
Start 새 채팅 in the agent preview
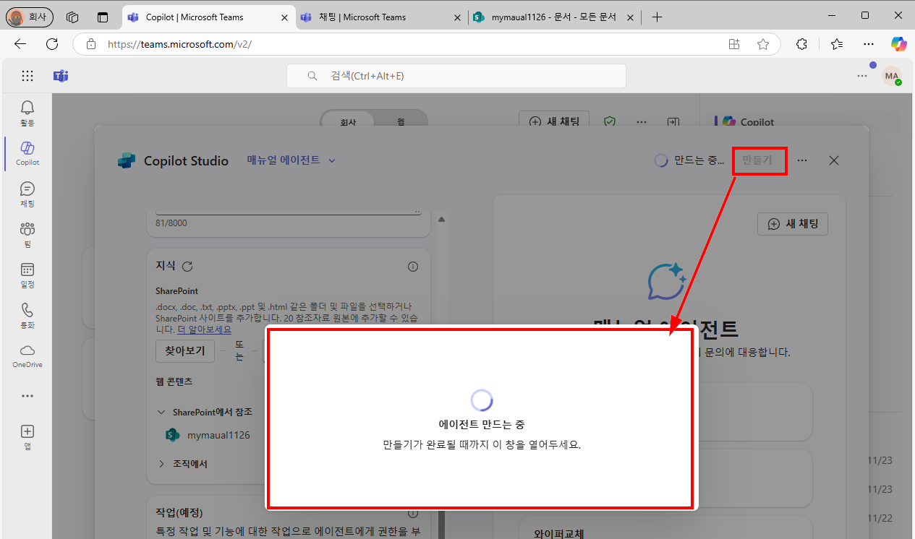tap(793, 224)
